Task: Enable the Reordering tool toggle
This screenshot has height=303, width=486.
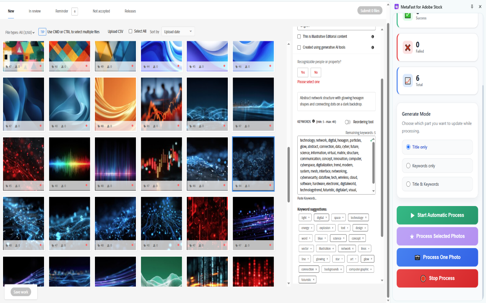Action: (x=347, y=122)
